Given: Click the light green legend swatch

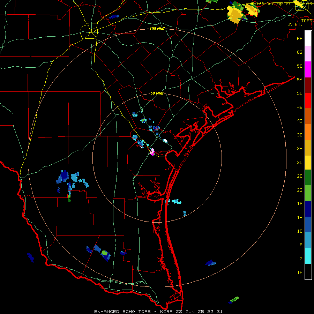Looking at the screenshot, I should pyautogui.click(x=308, y=193).
